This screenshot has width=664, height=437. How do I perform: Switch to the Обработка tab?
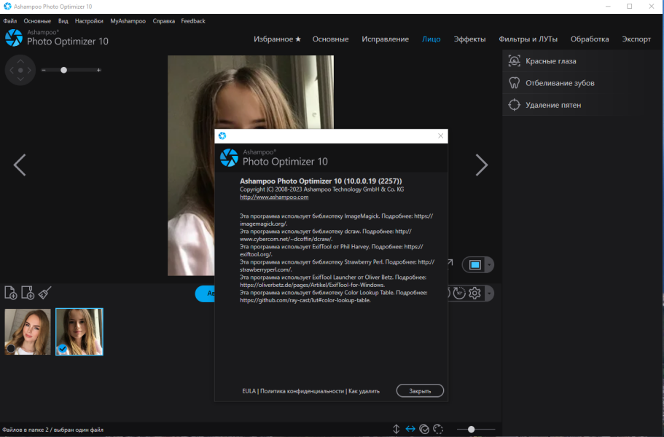coord(590,39)
